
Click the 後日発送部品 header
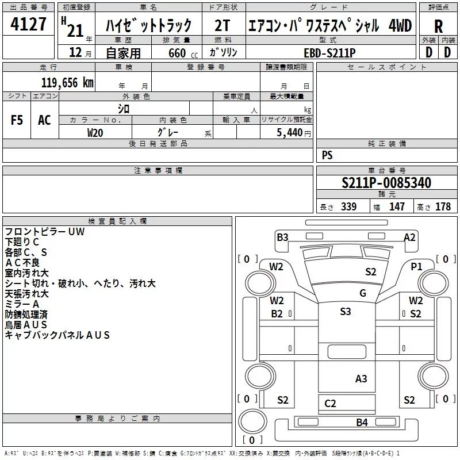point(158,143)
